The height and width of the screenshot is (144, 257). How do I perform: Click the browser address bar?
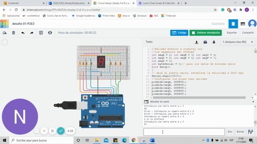coord(118,10)
